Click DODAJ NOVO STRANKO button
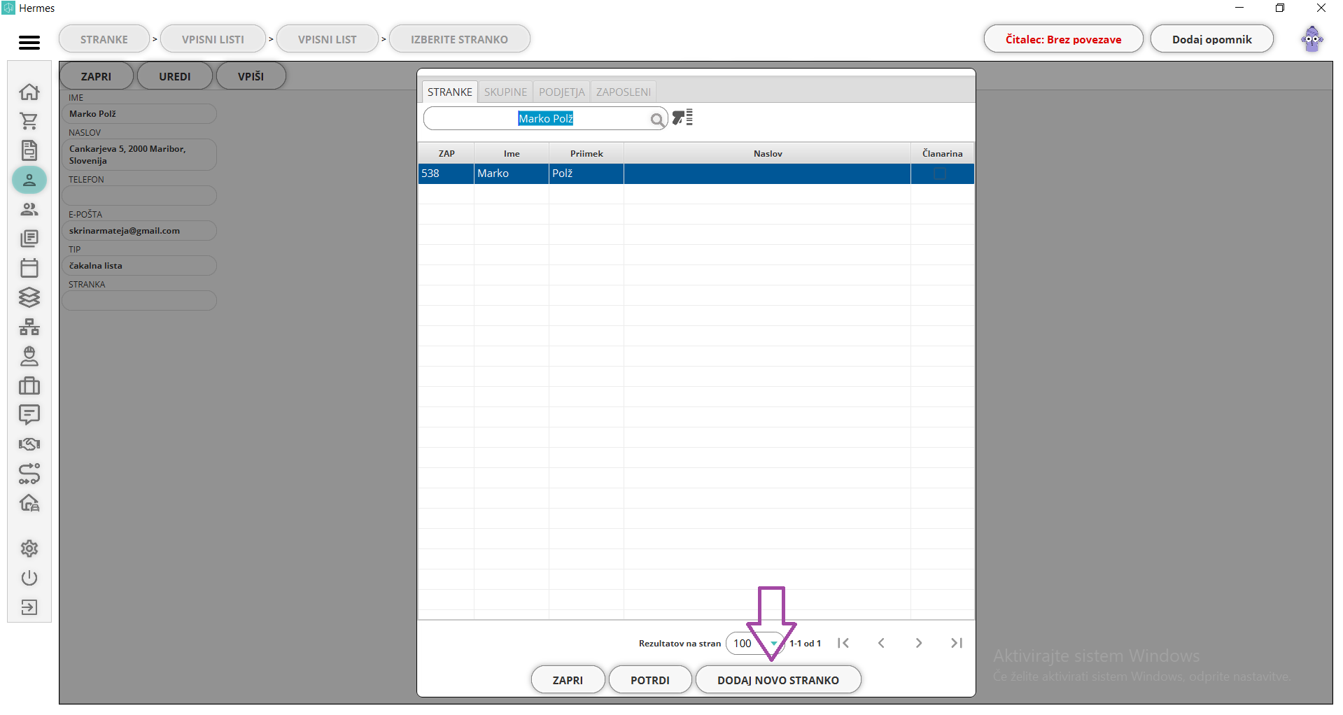The width and height of the screenshot is (1343, 715). coord(778,680)
